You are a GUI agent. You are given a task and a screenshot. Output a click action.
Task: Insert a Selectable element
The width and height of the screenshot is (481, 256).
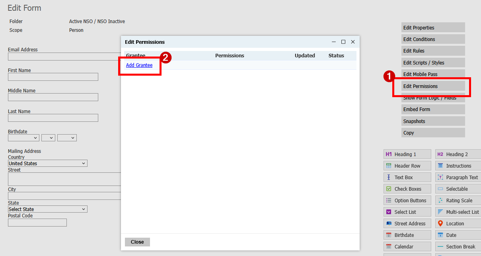(458, 189)
